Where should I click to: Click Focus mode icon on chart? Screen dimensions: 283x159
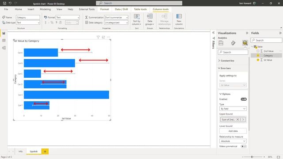pos(103,37)
